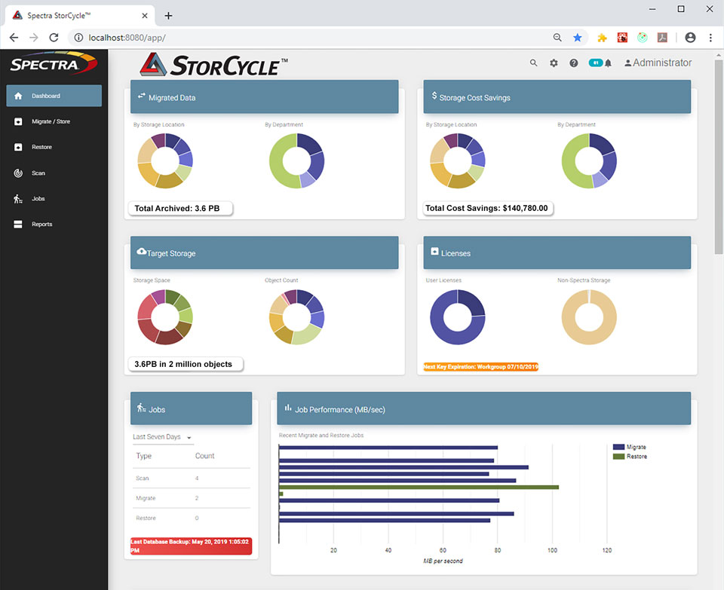The width and height of the screenshot is (724, 590).
Task: Click the green Restore bar in chart
Action: (x=419, y=487)
